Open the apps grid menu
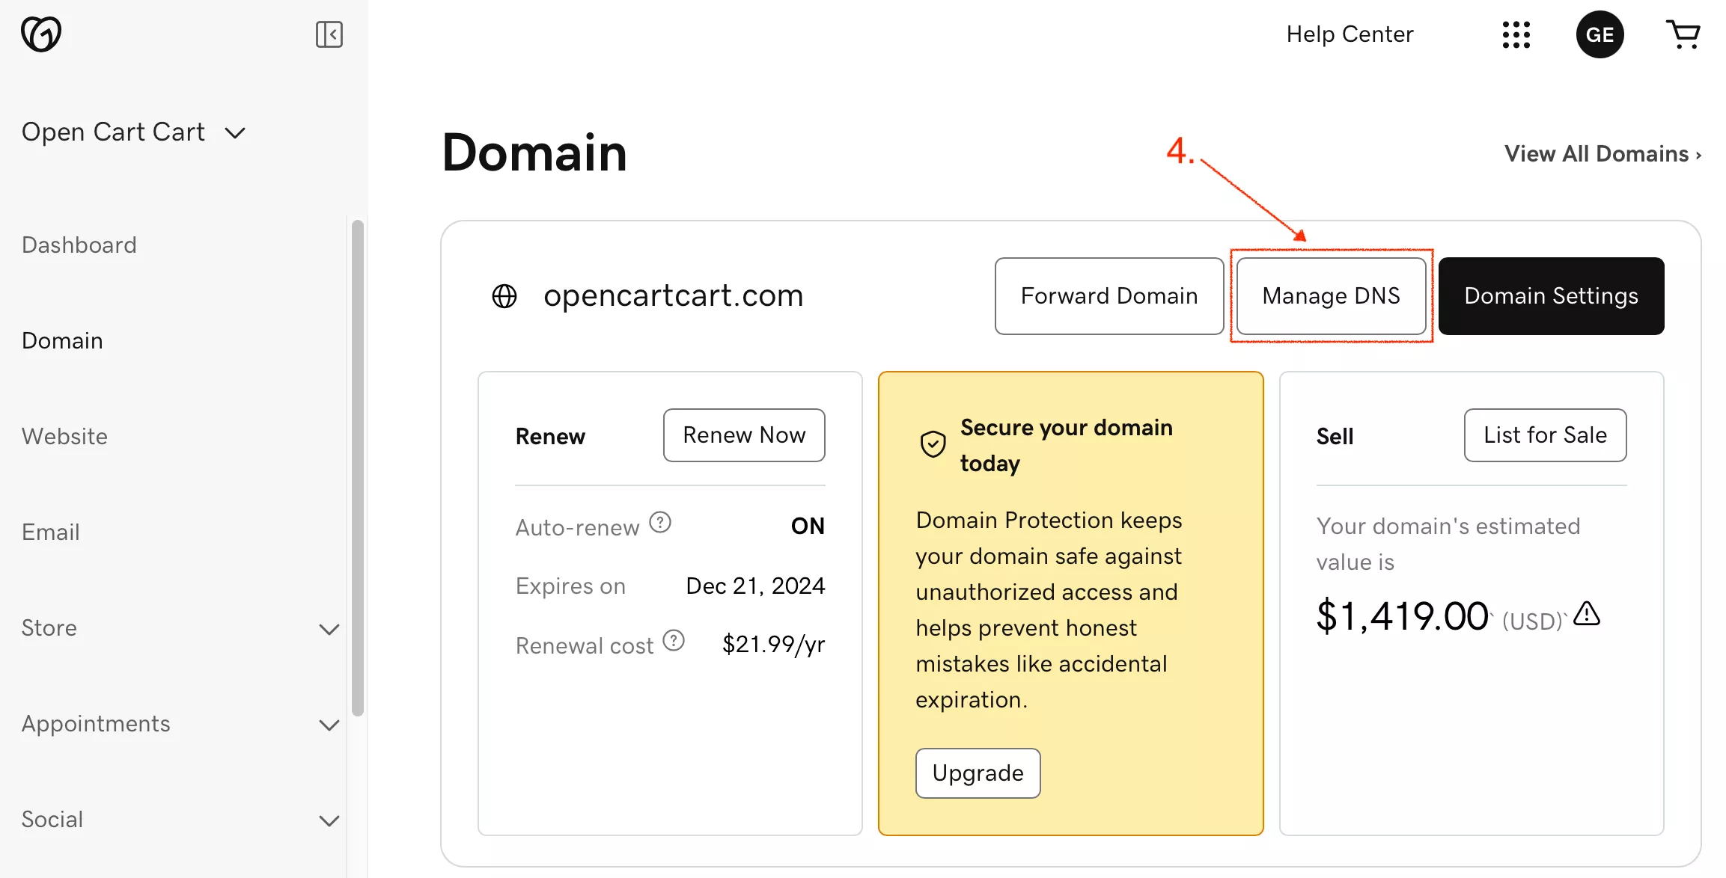1726x878 pixels. point(1516,34)
